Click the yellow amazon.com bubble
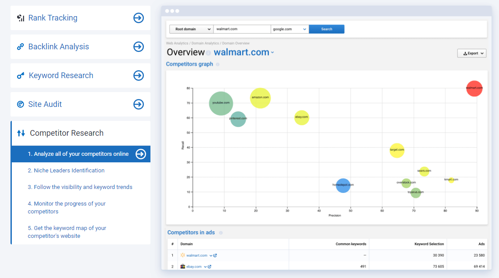The image size is (499, 278). pyautogui.click(x=260, y=98)
